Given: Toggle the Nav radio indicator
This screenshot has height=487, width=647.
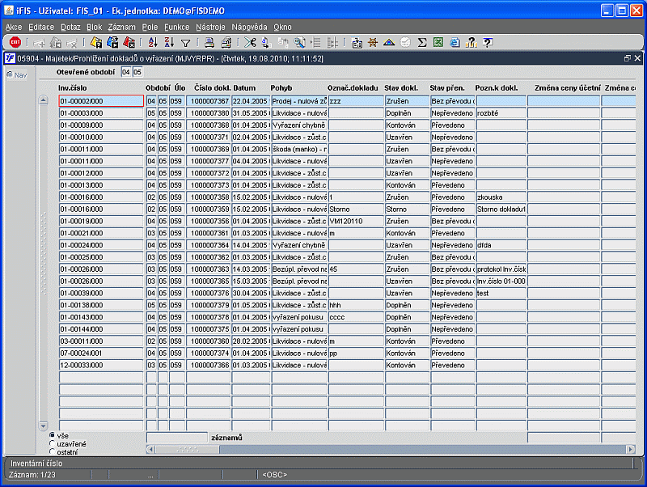Looking at the screenshot, I should [x=10, y=74].
